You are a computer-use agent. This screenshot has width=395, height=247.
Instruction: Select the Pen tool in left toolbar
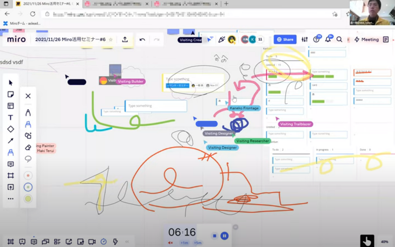(11, 152)
